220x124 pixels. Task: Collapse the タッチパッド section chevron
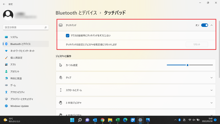pos(212,25)
